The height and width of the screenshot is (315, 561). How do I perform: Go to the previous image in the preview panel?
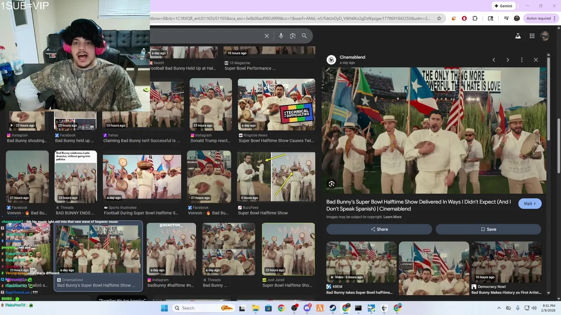click(494, 59)
